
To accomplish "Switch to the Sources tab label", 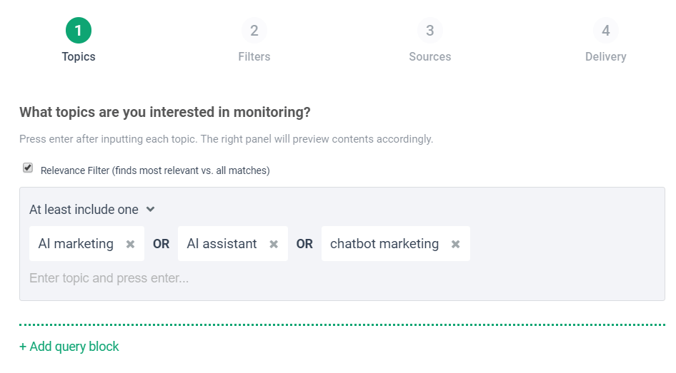I will point(429,56).
